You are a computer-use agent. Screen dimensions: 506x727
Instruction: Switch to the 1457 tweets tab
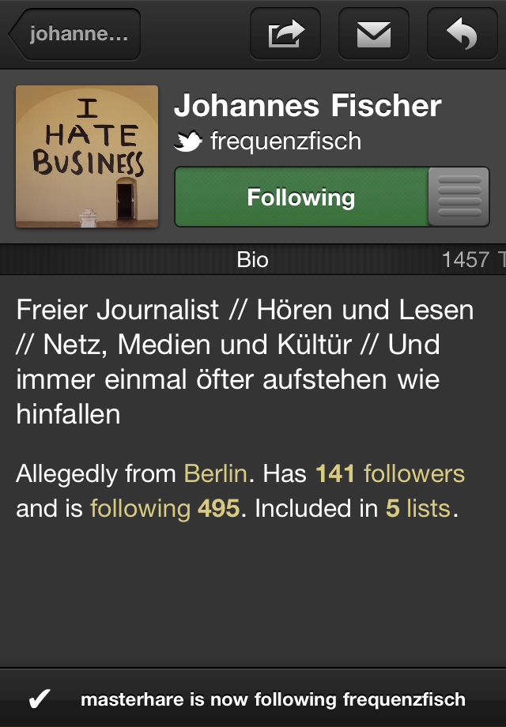pyautogui.click(x=473, y=259)
